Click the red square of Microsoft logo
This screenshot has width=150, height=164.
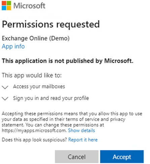(x=4, y=3)
